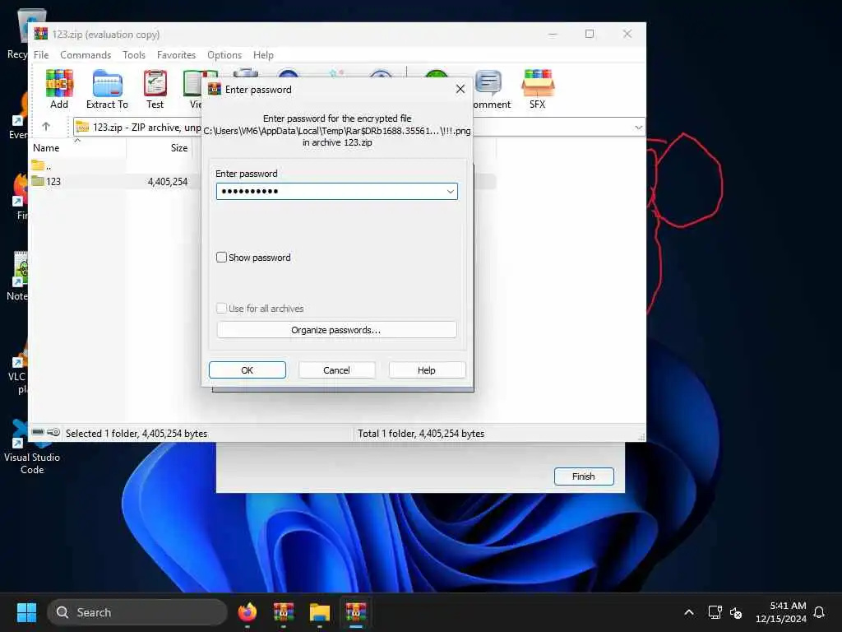The height and width of the screenshot is (632, 842).
Task: Click the key icon in the status bar
Action: pos(53,433)
